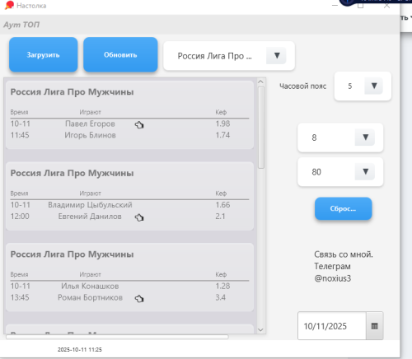Viewport: 412px width, 359px height.
Task: Click the Сброс... button
Action: tap(343, 208)
